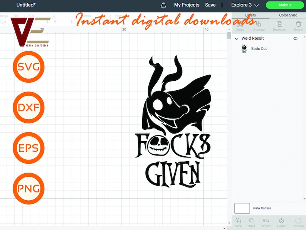
Task: Open the Contour tool
Action: click(298, 222)
